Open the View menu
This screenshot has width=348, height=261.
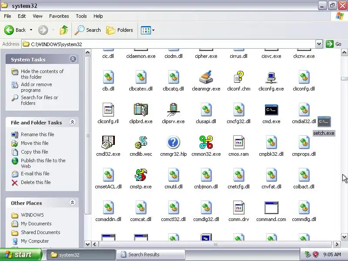click(37, 16)
